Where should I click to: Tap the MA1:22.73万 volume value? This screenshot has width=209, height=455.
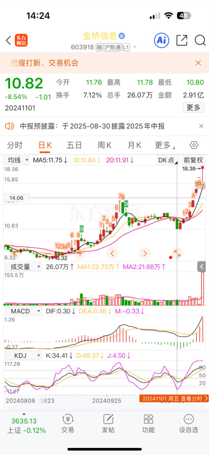[x=98, y=267]
